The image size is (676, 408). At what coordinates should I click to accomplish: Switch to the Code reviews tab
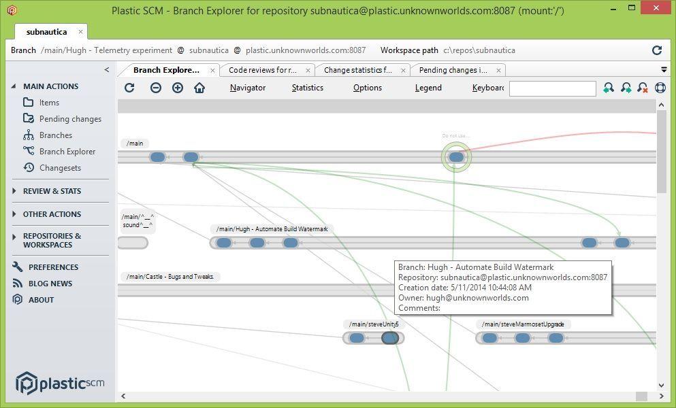pos(263,70)
